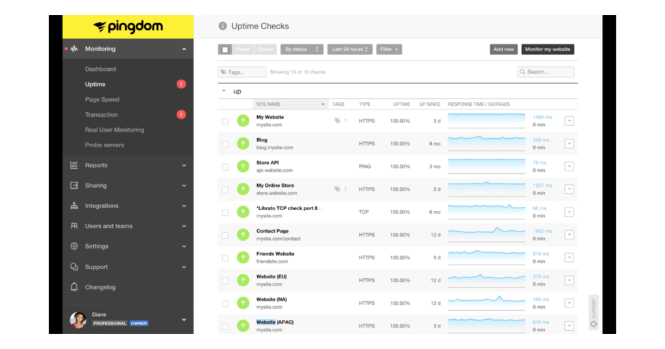Click the green status icon for Store API

point(243,167)
